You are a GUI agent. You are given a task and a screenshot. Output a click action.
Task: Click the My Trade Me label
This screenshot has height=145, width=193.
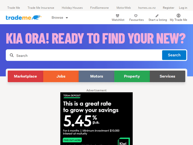point(179,20)
